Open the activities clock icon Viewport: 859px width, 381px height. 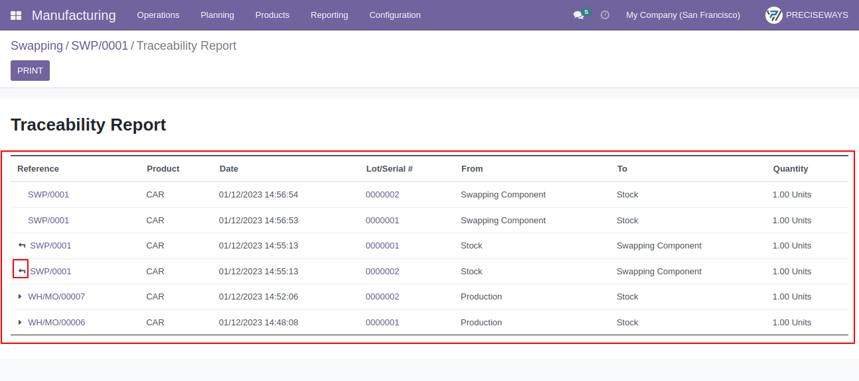tap(605, 15)
